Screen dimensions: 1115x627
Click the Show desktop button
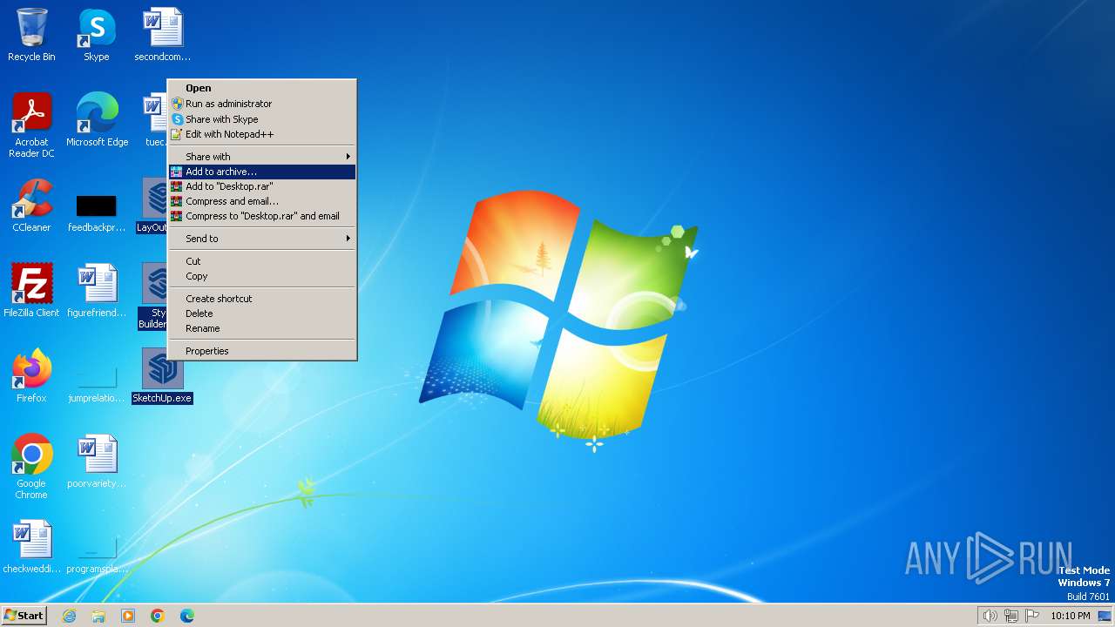point(1105,616)
